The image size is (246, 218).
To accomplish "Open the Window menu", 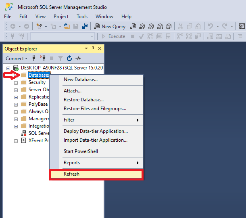I will [x=104, y=17].
